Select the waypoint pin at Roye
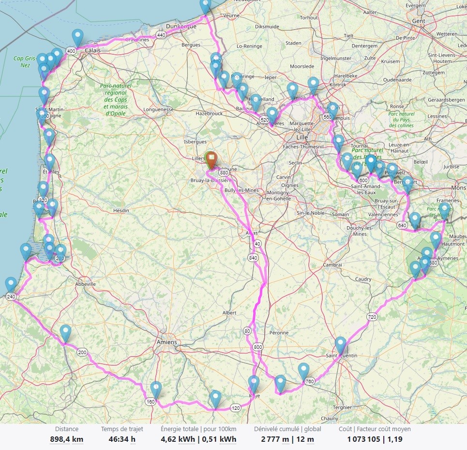The width and height of the screenshot is (467, 450). click(254, 383)
